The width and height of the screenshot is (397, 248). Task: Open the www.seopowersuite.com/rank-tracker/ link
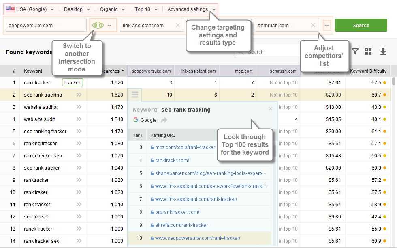pyautogui.click(x=198, y=238)
